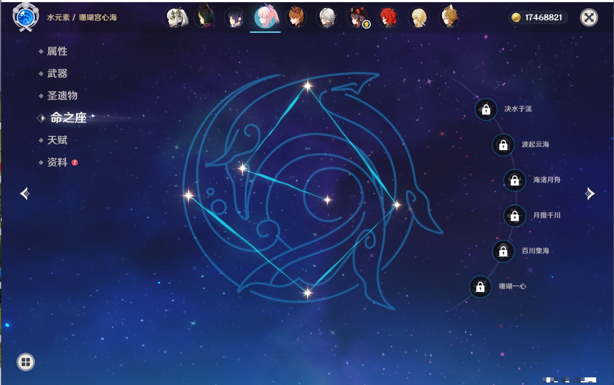Click the lock icon next to 百川集海

pyautogui.click(x=503, y=251)
